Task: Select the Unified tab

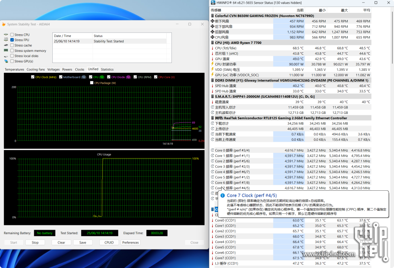Action: coord(93,69)
